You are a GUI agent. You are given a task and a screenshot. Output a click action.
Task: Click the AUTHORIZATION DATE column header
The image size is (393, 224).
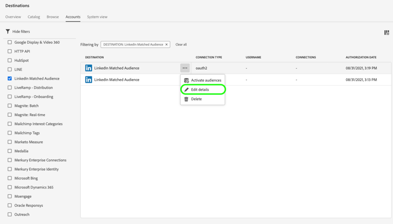coord(361,58)
